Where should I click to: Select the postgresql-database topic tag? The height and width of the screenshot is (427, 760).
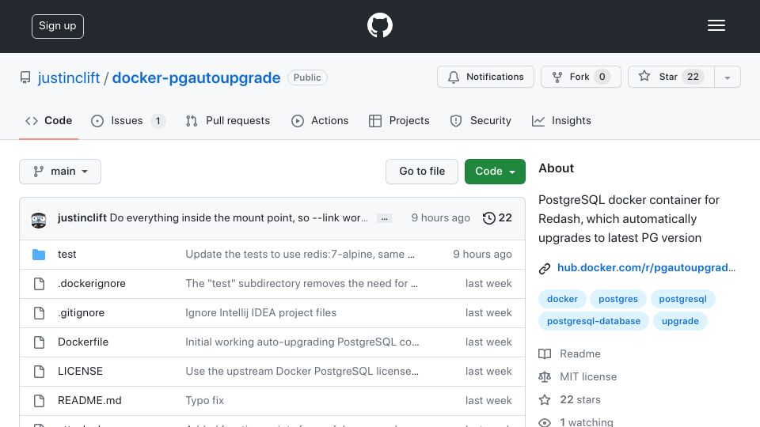click(594, 321)
